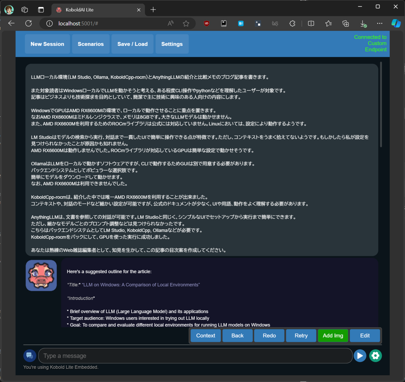
Task: Click the dragon avatar thumbnail
Action: (41, 275)
